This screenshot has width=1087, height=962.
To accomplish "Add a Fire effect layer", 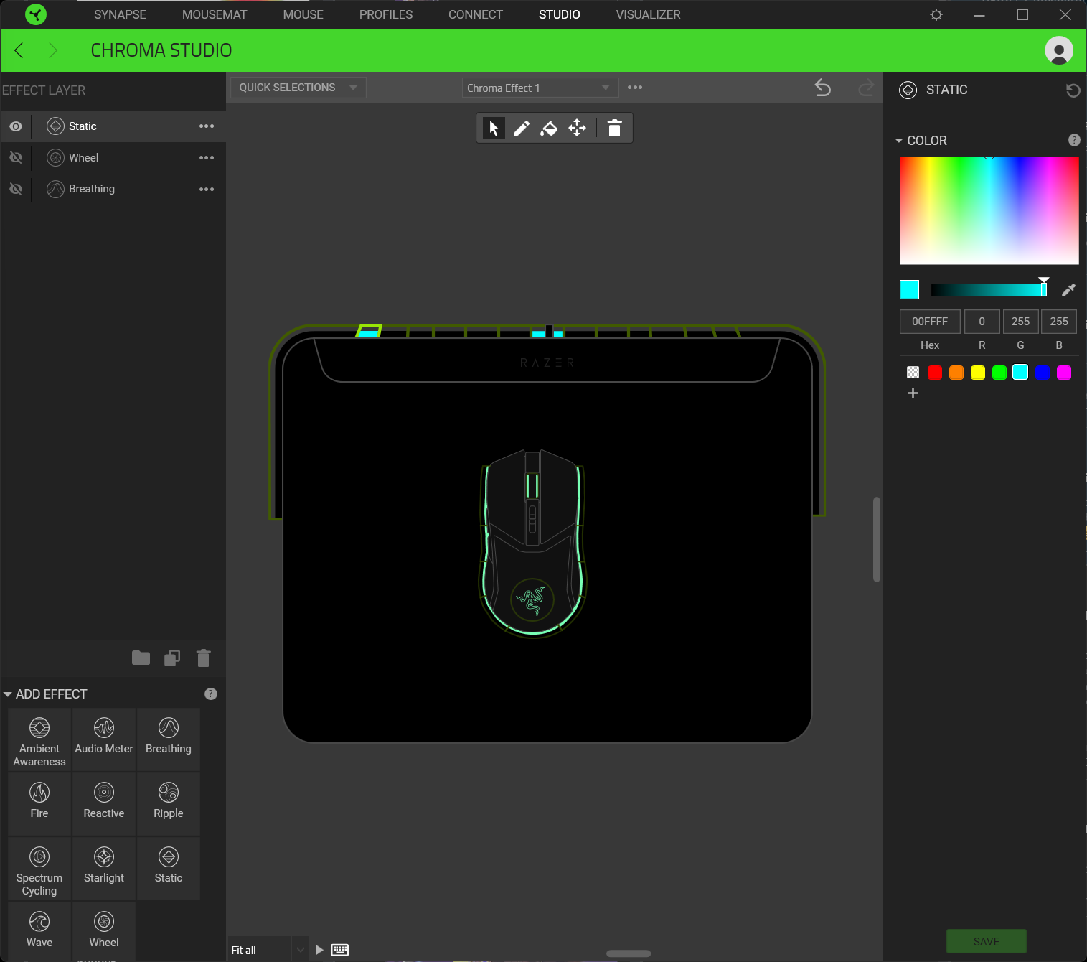I will tap(39, 803).
